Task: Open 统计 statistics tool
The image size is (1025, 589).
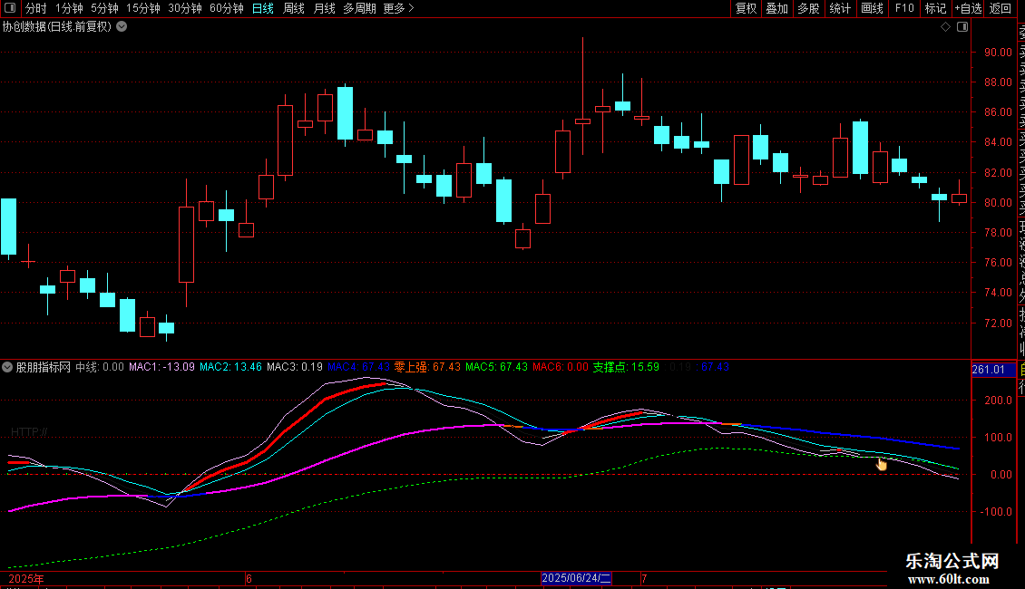Action: coord(840,9)
